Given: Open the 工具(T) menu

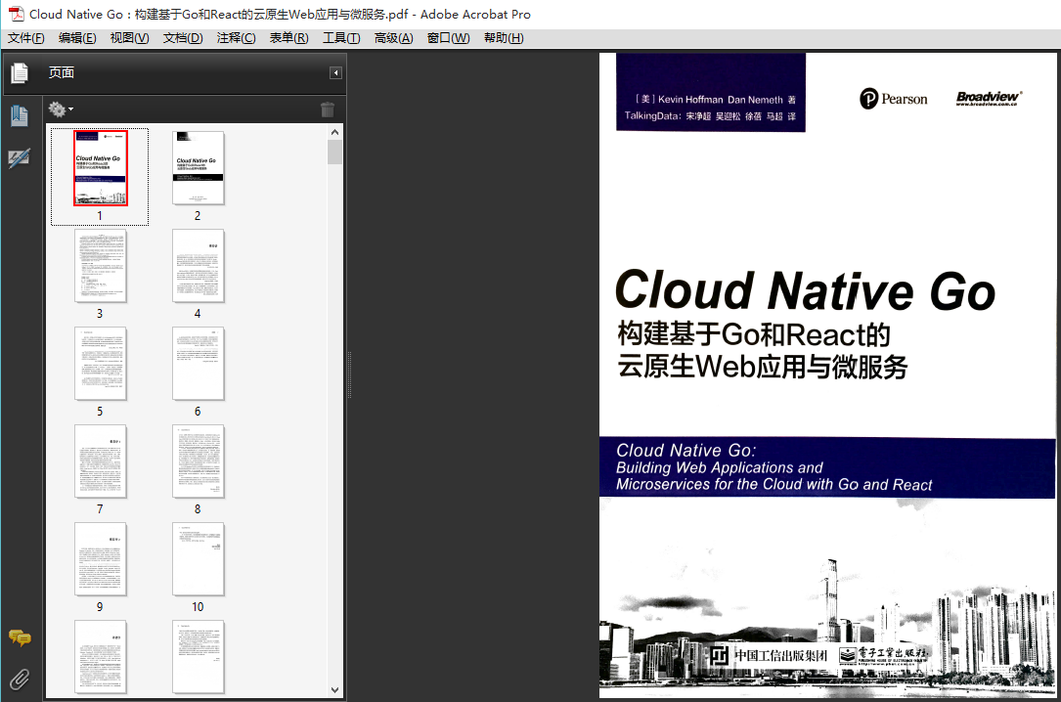Looking at the screenshot, I should (x=341, y=38).
